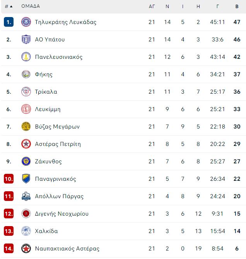Open the Διγενής Νεοχωρίου team page

(x=62, y=214)
